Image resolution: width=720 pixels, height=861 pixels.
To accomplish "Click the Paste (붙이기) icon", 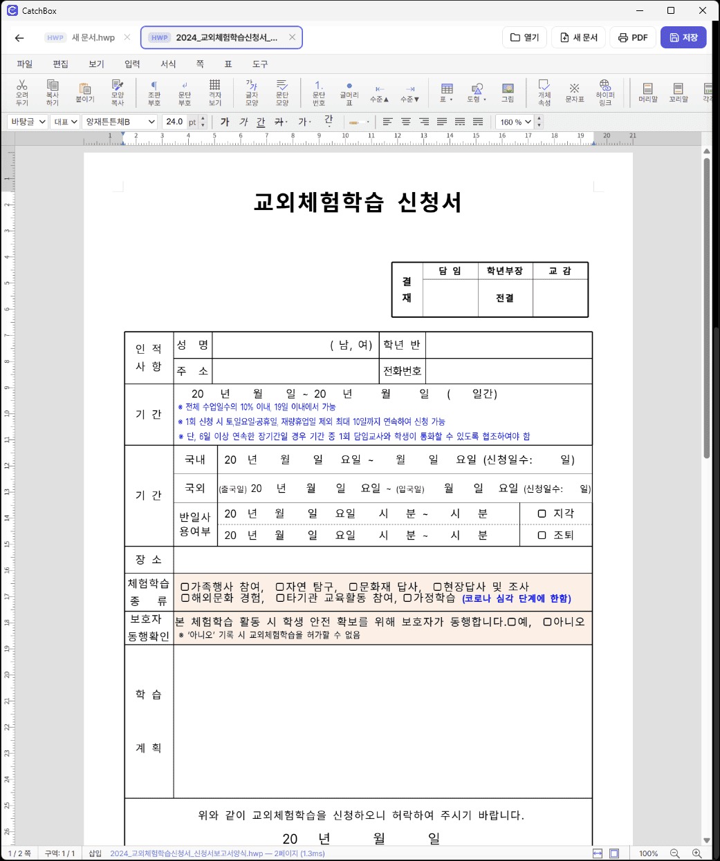I will click(x=84, y=93).
